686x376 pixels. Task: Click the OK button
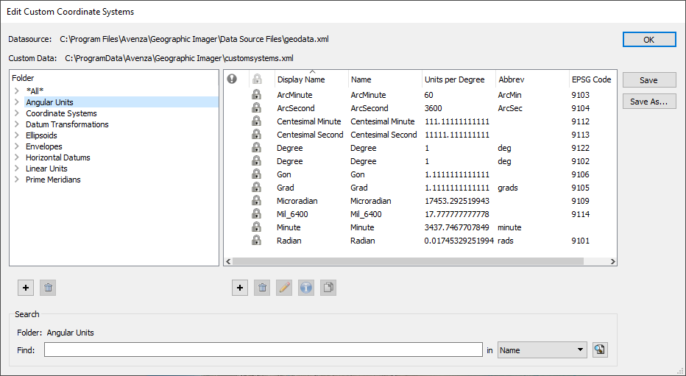click(648, 39)
